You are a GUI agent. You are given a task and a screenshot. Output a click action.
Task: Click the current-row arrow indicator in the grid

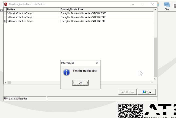click(x=5, y=21)
